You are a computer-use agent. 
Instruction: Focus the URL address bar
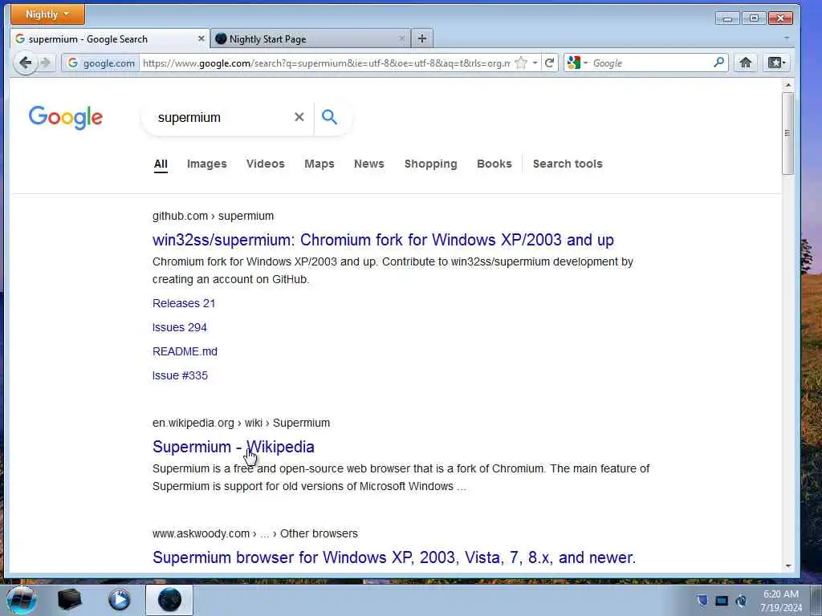[x=326, y=63]
